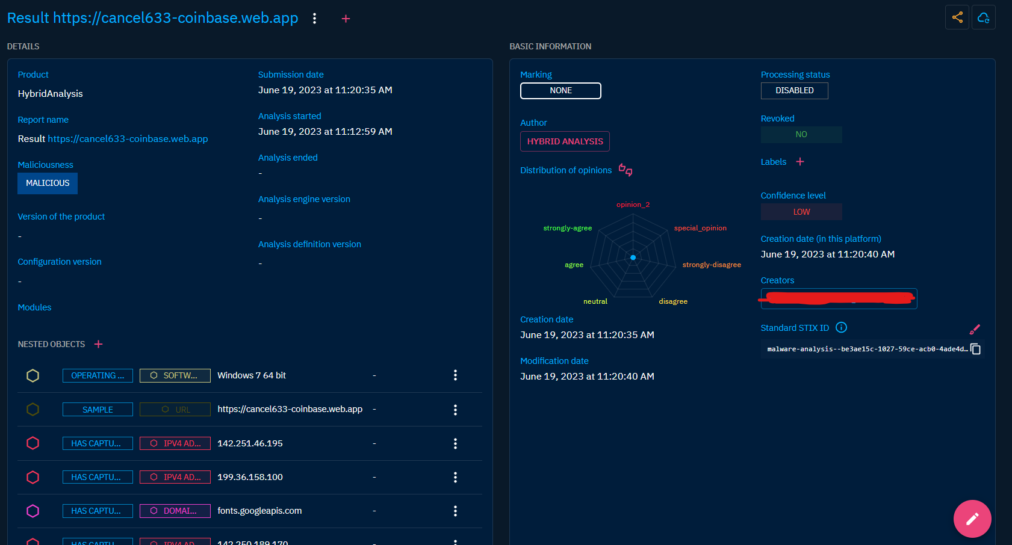Select the 199.36.158.100 nested object row
1012x545 pixels.
(x=250, y=477)
